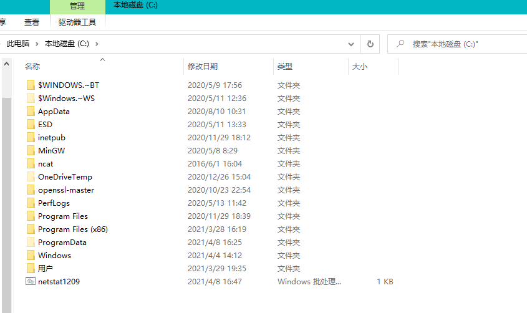Click the Program Files folder icon
Screen dimensions: 527x313
click(31, 216)
